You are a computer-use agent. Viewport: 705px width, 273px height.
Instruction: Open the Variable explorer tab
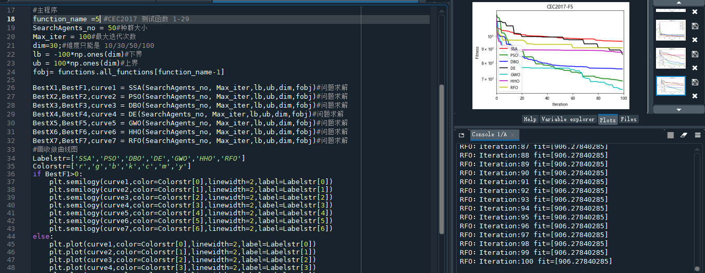pos(568,119)
